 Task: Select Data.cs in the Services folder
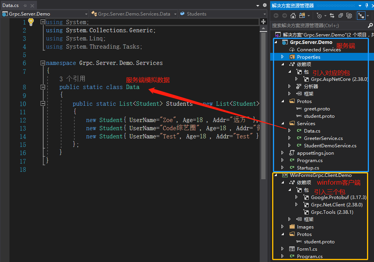[312, 131]
